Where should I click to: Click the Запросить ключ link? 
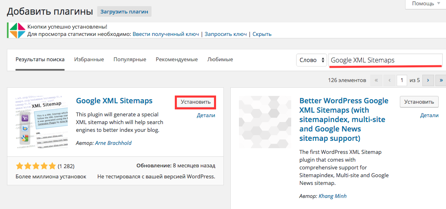[x=225, y=34]
